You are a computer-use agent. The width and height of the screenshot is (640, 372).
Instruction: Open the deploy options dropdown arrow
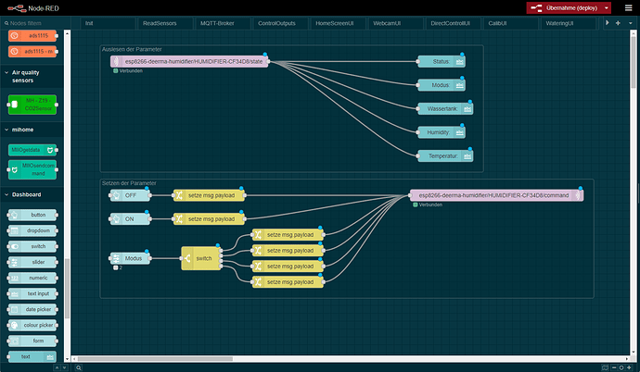pyautogui.click(x=607, y=8)
